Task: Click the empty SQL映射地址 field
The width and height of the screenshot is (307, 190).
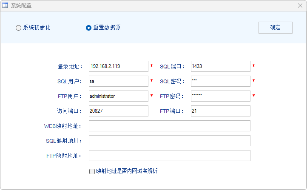Action: coord(170,141)
